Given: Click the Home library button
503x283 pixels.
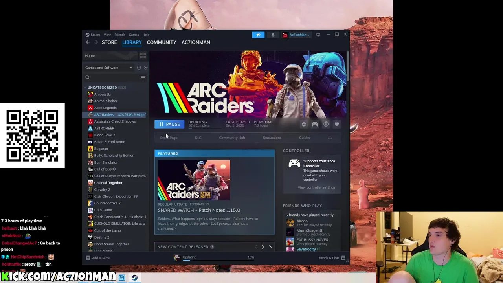Looking at the screenshot, I should (111, 55).
